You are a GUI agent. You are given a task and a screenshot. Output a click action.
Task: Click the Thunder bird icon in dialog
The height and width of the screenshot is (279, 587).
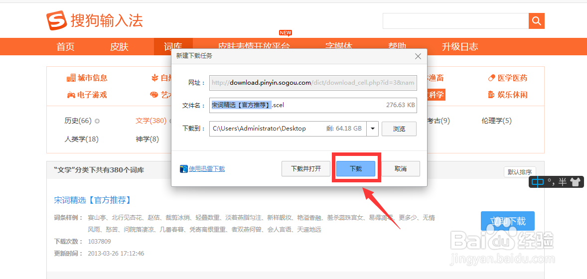coord(183,169)
